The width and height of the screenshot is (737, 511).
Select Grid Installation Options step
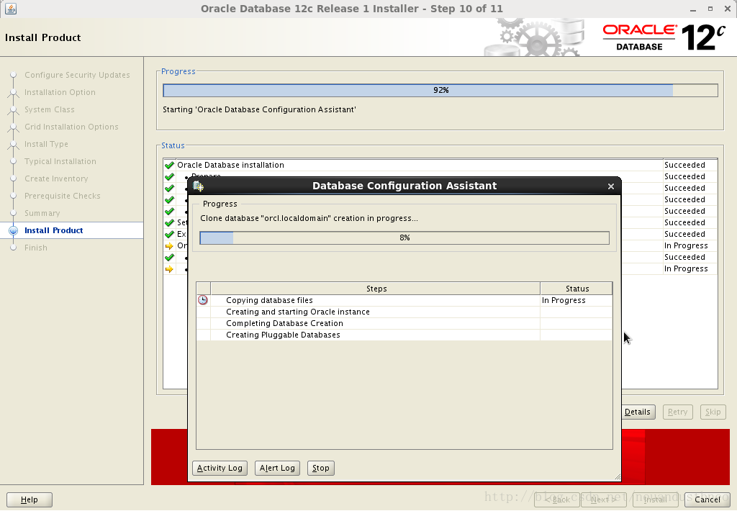[x=71, y=127]
